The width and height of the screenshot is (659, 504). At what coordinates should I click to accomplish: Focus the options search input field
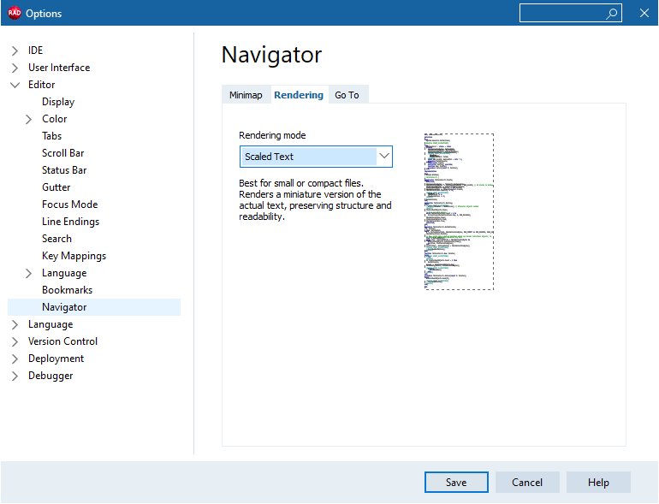click(570, 13)
